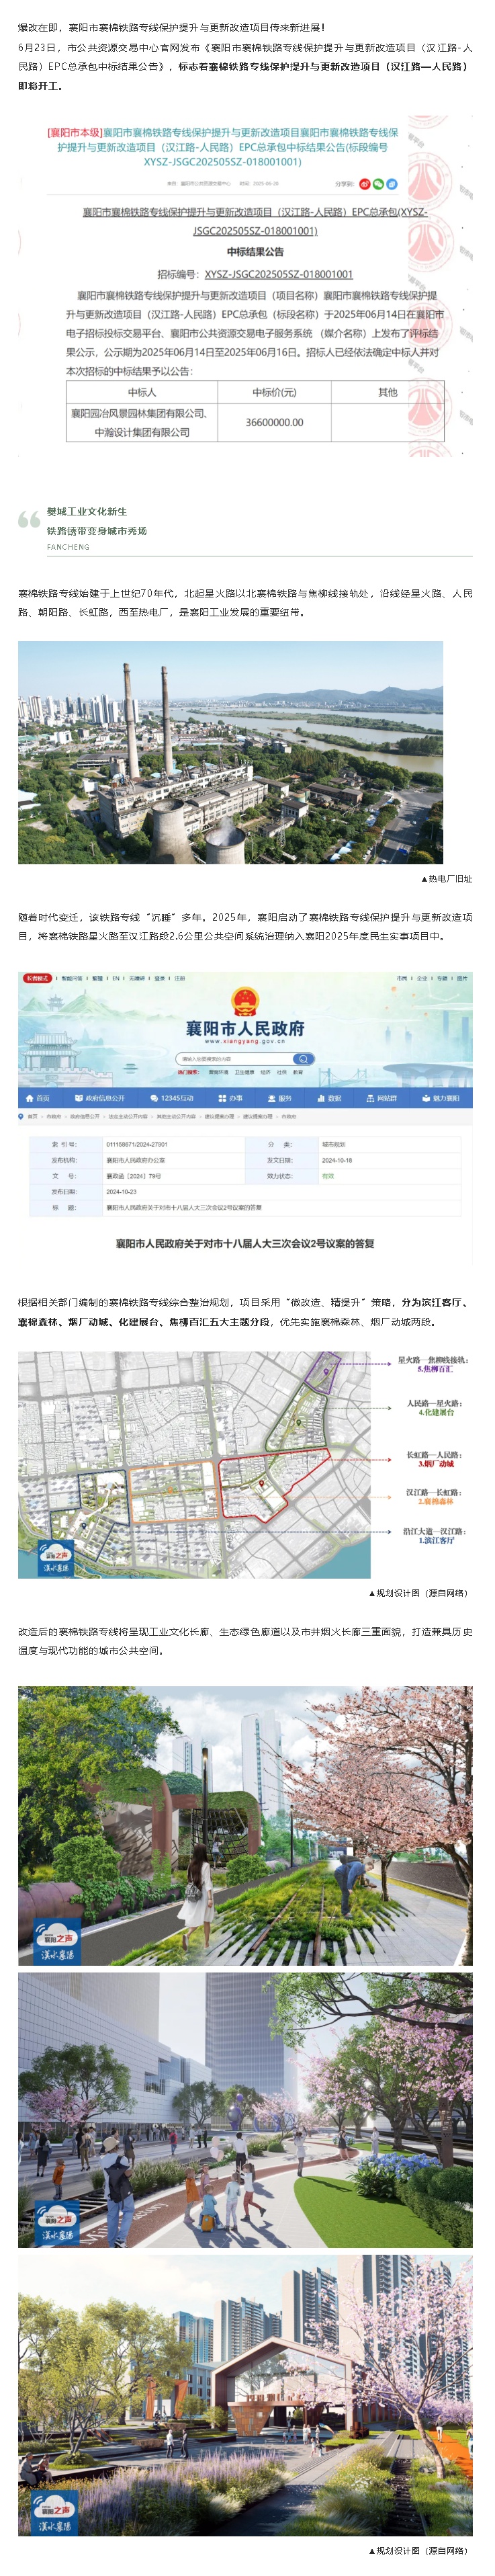This screenshot has height=2576, width=495.
Task: Click the 4.化建展台 map legend label
Action: [x=436, y=1413]
